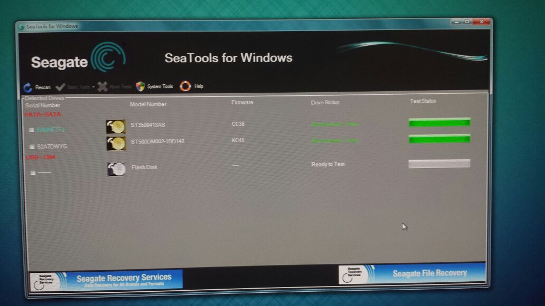This screenshot has height=306, width=545.
Task: Click the SeaTools for Windows banner heading
Action: tap(228, 58)
